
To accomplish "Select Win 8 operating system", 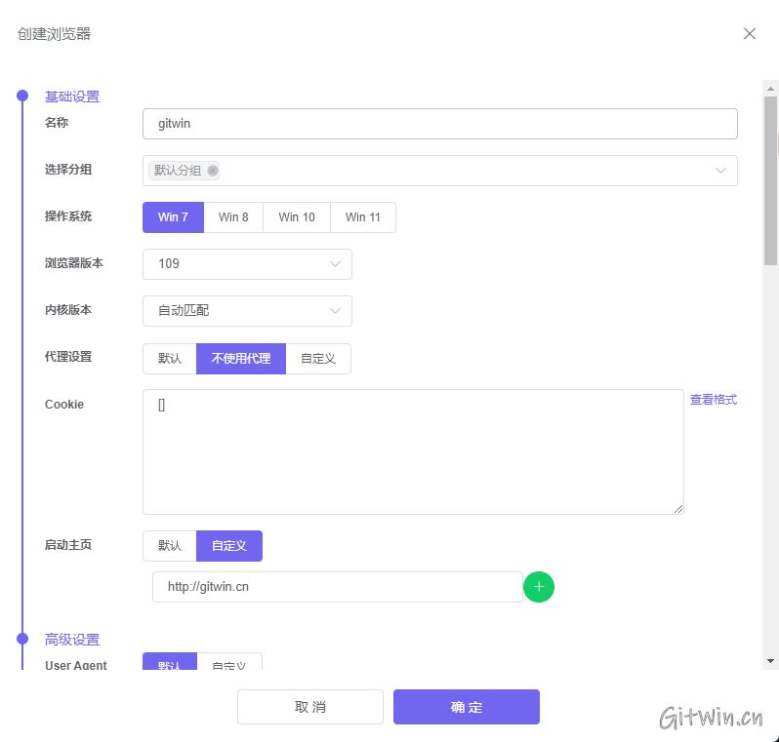I will click(233, 217).
